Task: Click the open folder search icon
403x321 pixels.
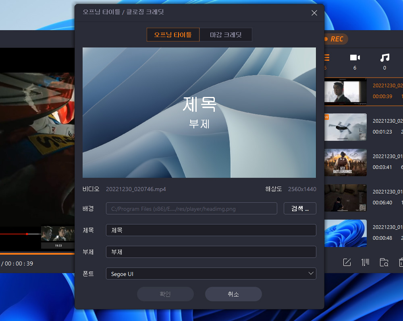Action: coord(384,262)
